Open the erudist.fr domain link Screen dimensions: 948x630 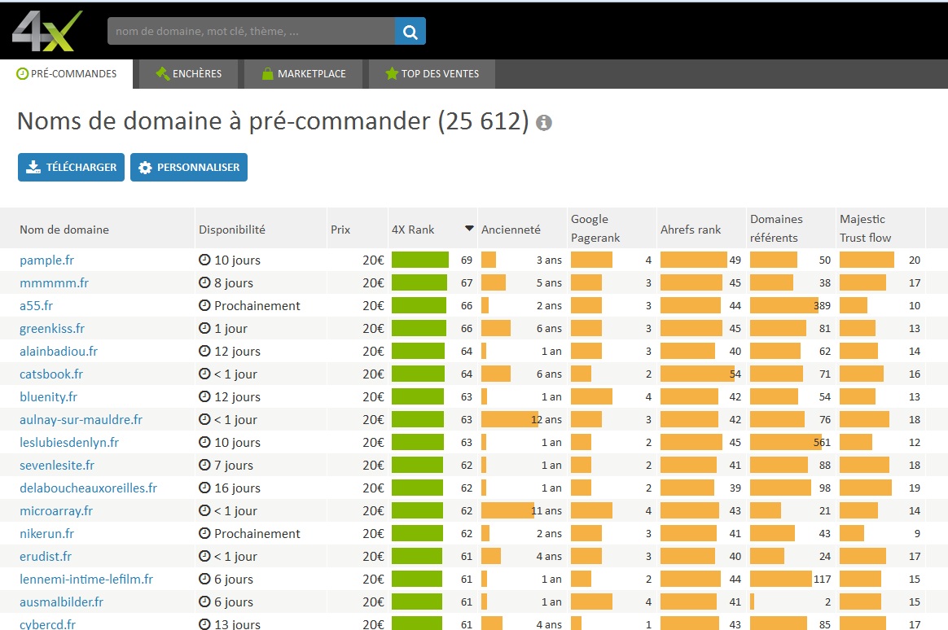tap(46, 556)
